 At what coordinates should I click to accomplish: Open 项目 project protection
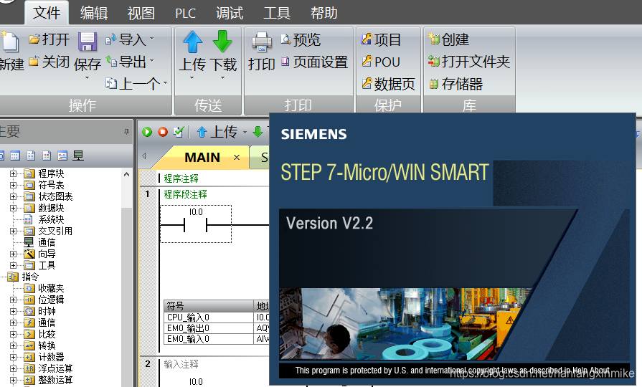[381, 39]
